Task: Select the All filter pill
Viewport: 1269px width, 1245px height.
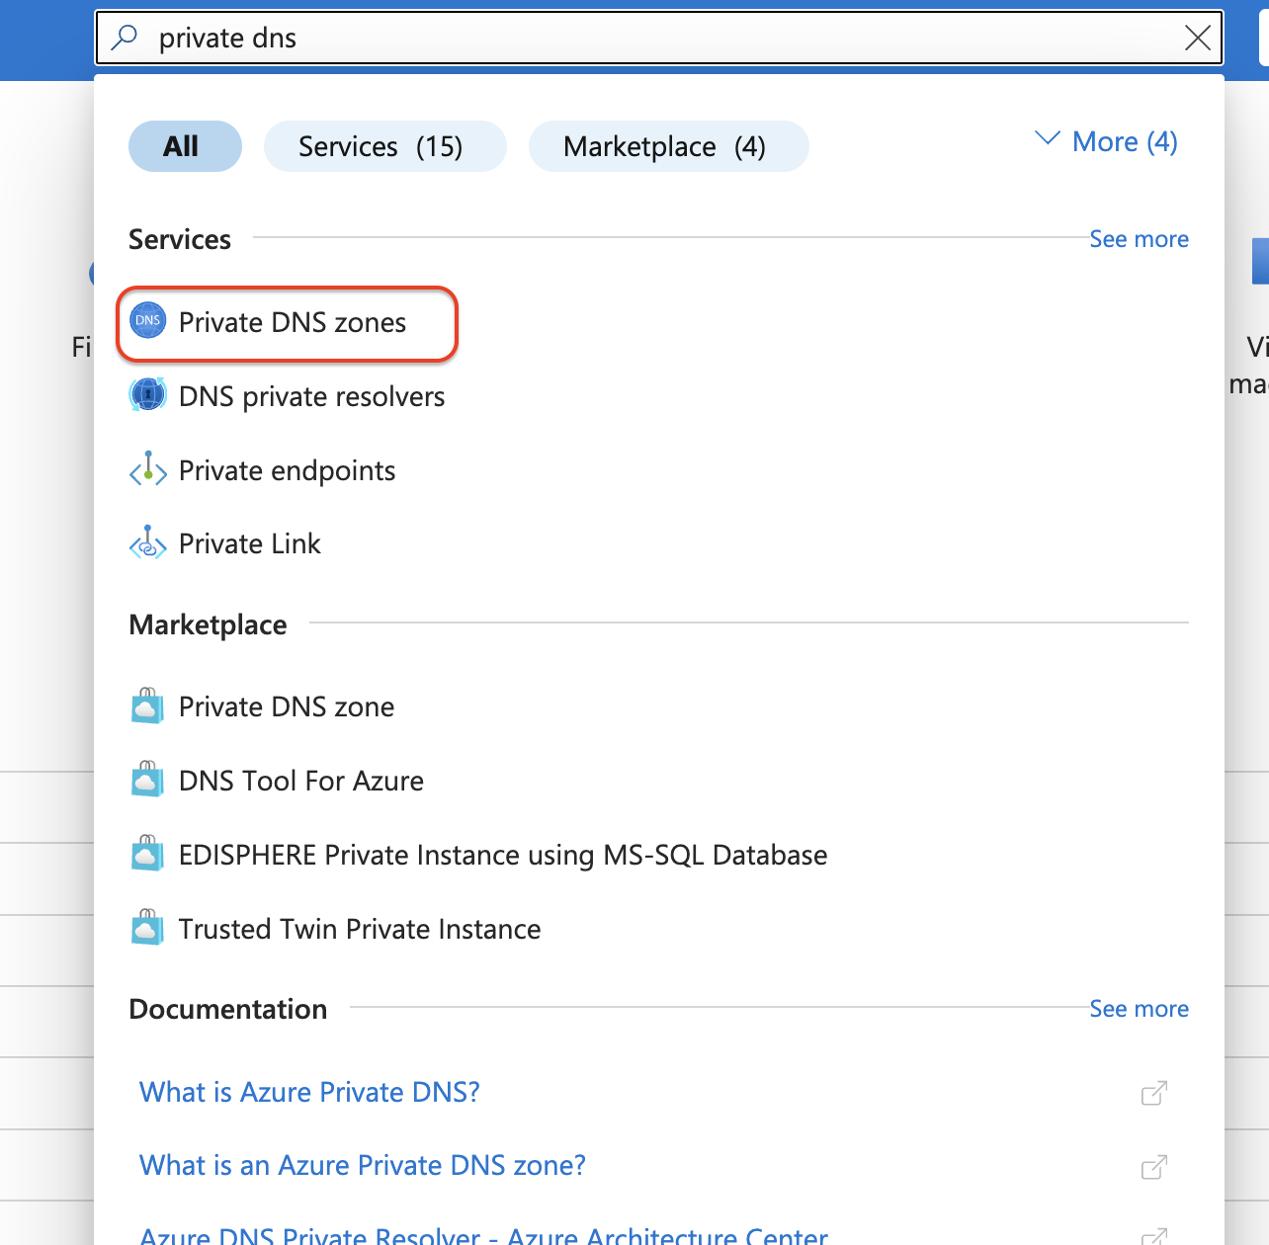Action: click(185, 146)
